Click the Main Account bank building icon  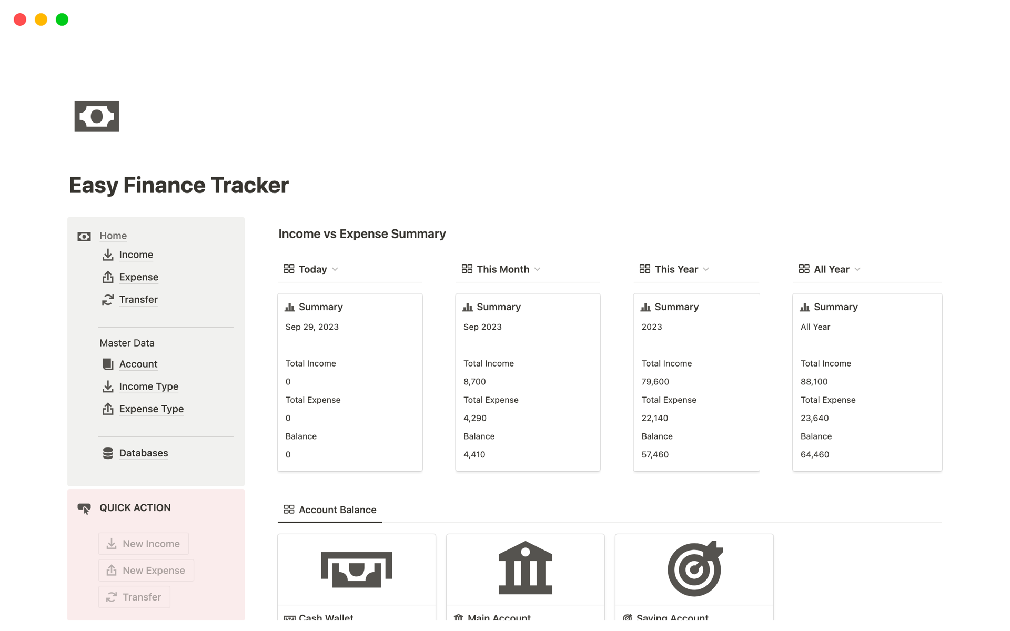[525, 568]
